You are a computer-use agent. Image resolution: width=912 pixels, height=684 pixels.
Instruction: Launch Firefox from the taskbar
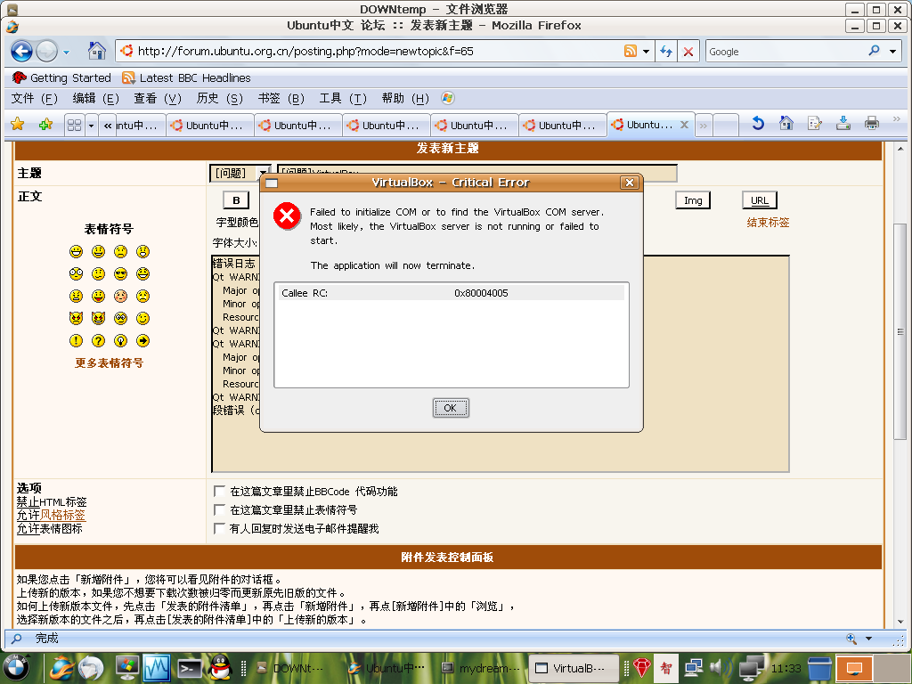(x=61, y=668)
